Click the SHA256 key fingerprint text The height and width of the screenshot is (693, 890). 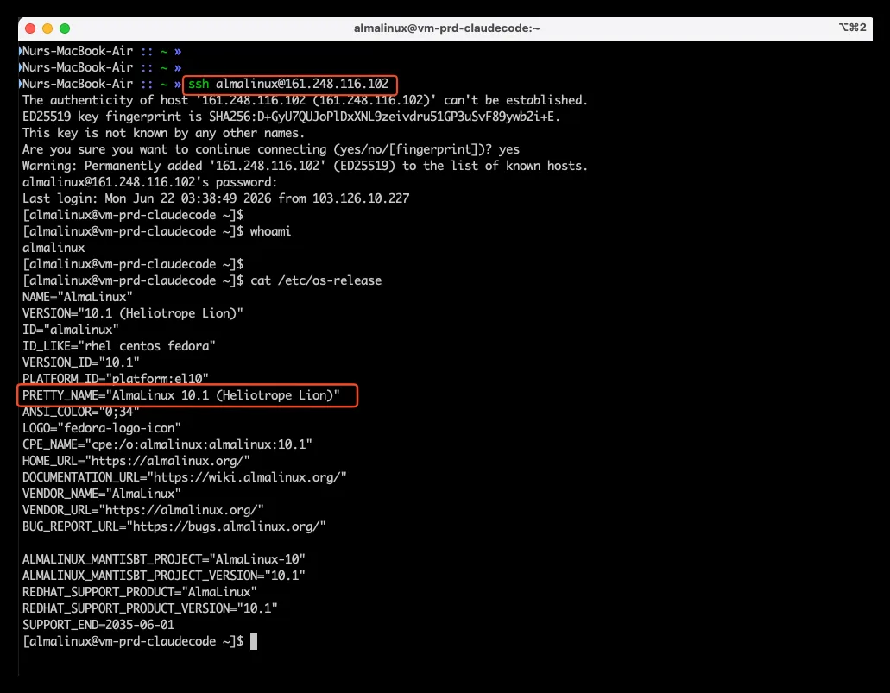point(384,117)
